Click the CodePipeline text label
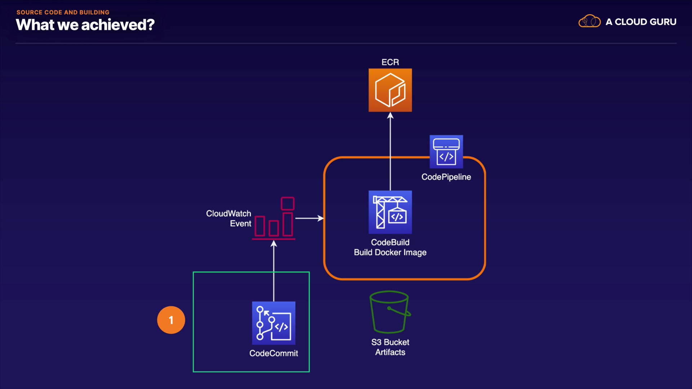Screen dimensions: 692x389 tap(446, 177)
